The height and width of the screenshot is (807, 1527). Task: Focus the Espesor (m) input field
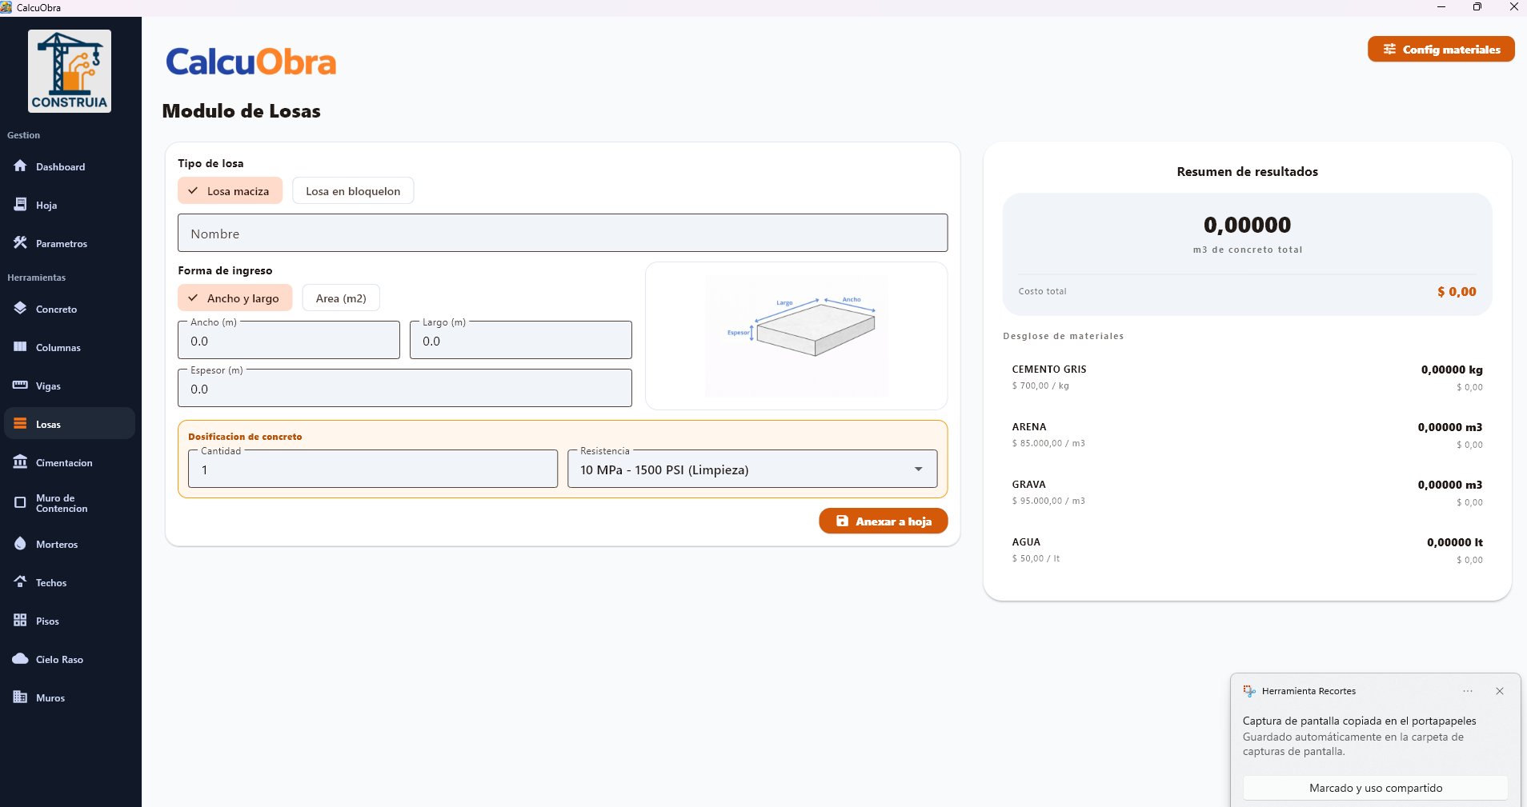tap(404, 390)
